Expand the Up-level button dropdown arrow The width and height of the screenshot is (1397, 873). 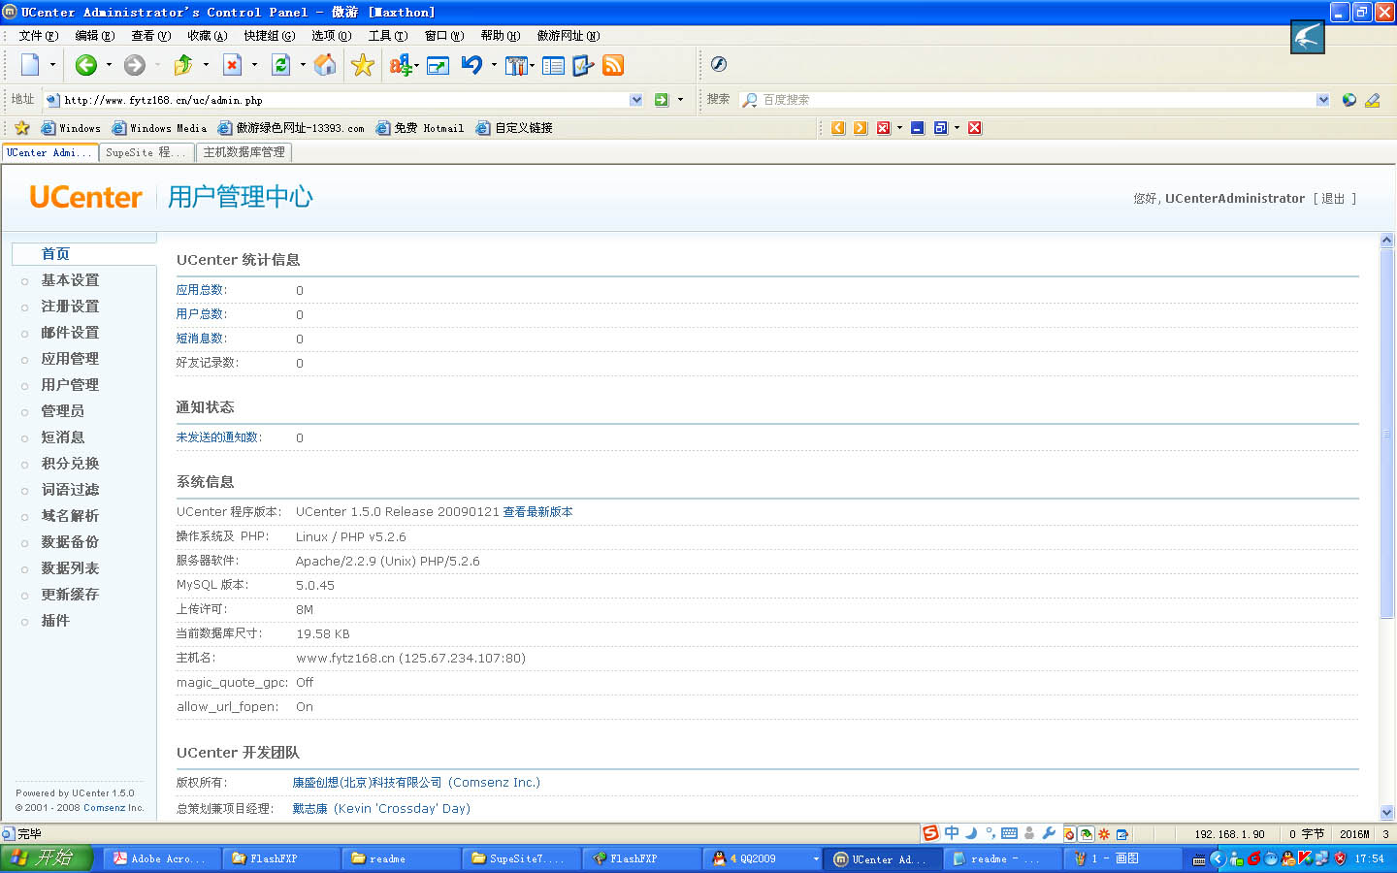[206, 65]
